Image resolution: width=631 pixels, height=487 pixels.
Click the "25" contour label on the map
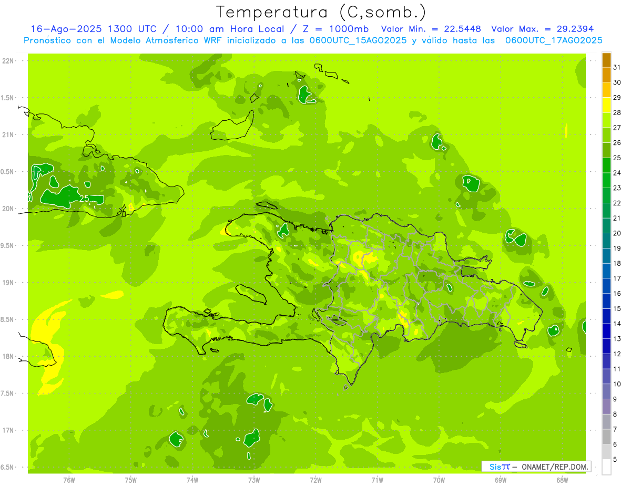(x=84, y=199)
